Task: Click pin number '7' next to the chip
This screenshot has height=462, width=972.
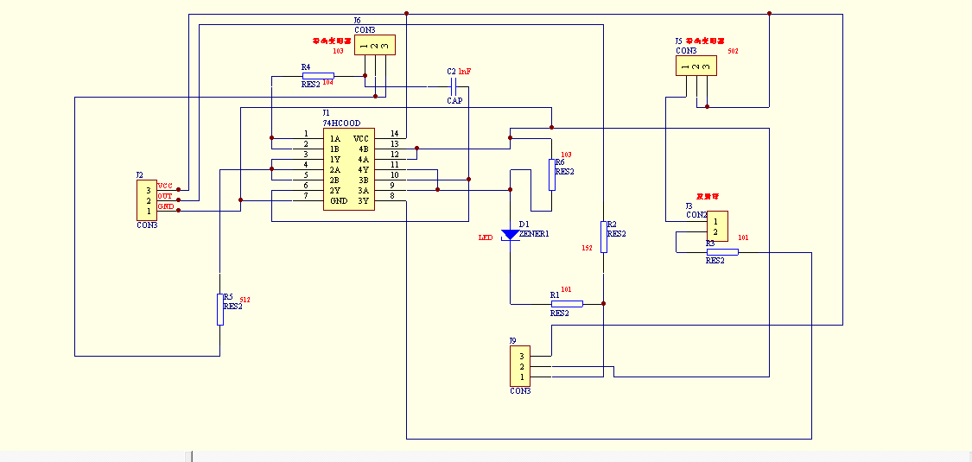Action: (306, 196)
